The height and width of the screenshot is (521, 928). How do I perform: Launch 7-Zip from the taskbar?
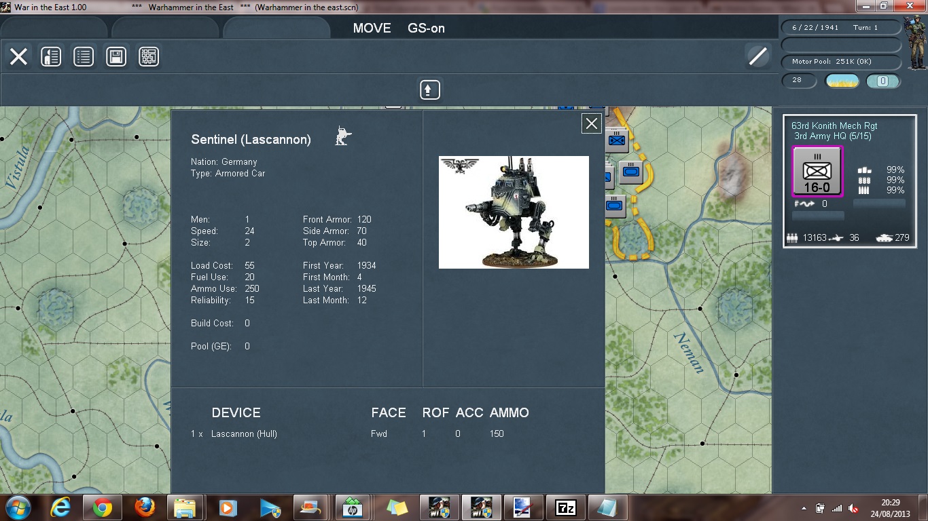565,507
